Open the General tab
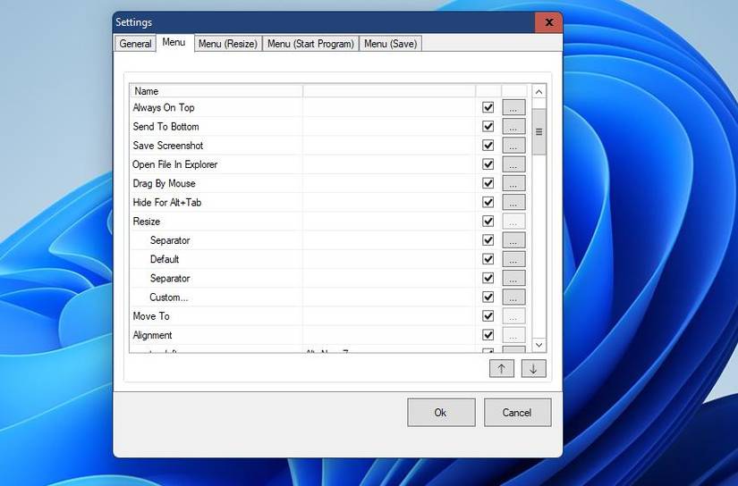 point(135,44)
